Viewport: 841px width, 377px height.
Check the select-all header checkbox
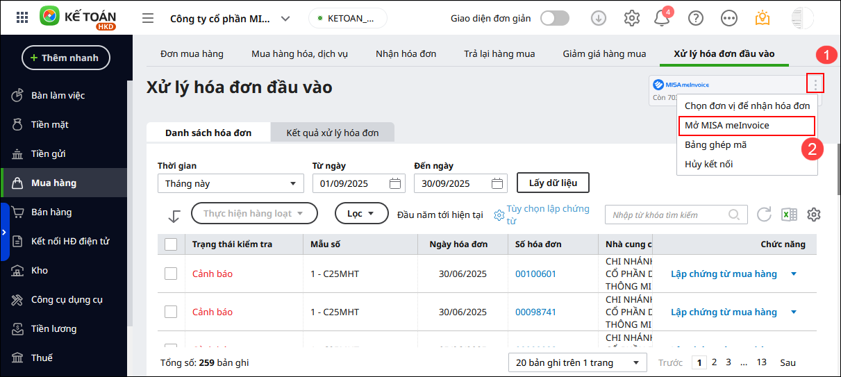[171, 244]
